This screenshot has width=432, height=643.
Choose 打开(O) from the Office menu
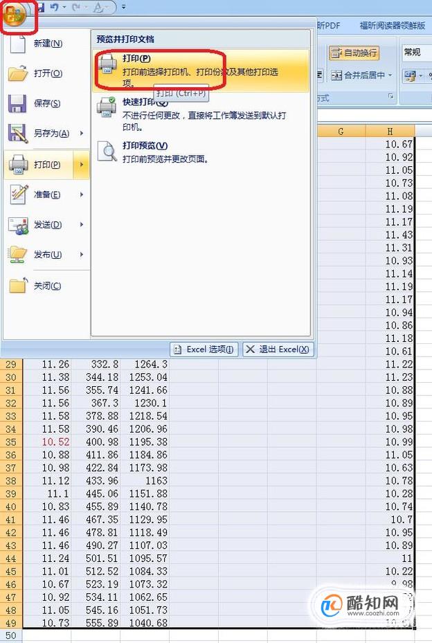(46, 73)
